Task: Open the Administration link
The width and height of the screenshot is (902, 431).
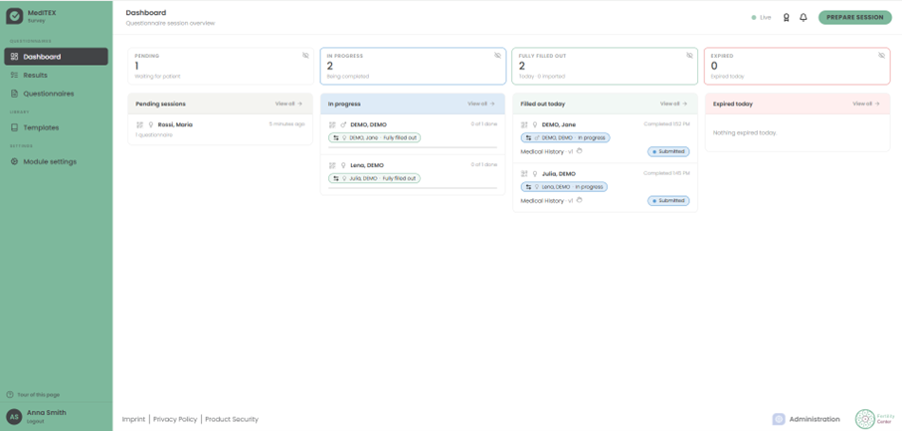Action: click(814, 419)
